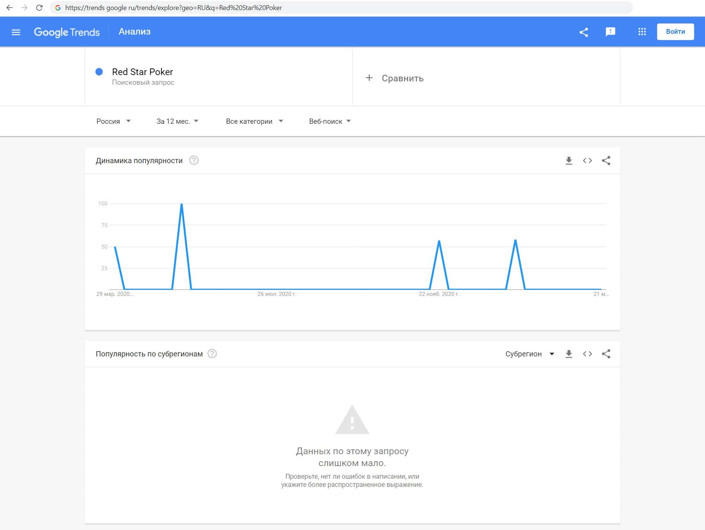
Task: Click the '50' y-axis label
Action: pyautogui.click(x=104, y=246)
